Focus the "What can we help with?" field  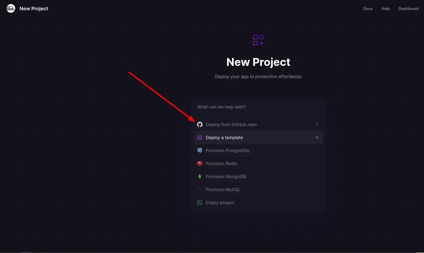pyautogui.click(x=258, y=107)
